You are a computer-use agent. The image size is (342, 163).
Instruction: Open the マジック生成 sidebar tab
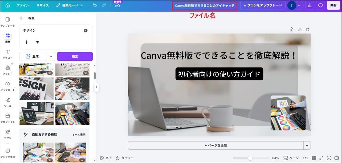(x=8, y=153)
